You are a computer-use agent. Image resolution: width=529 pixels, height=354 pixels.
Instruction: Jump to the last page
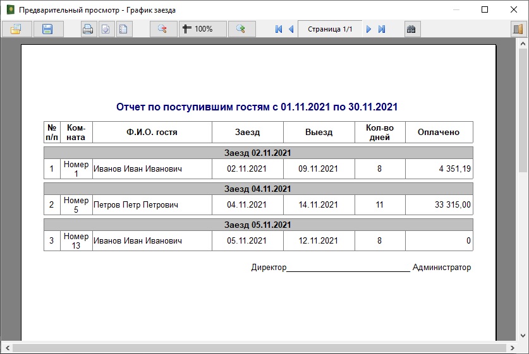point(382,29)
